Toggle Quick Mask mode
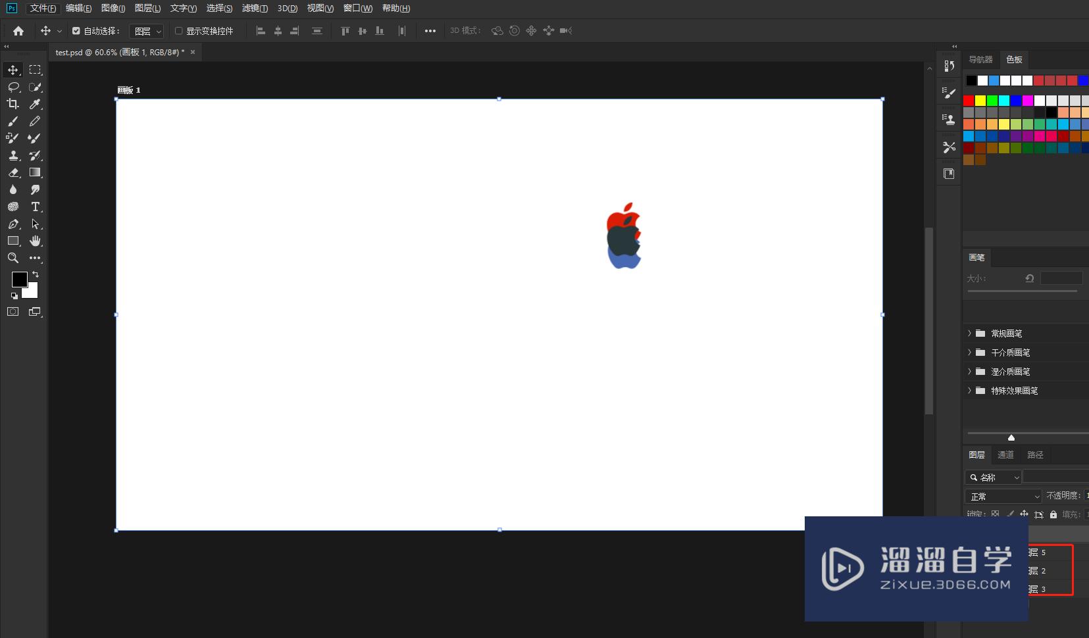1089x638 pixels. click(x=13, y=312)
